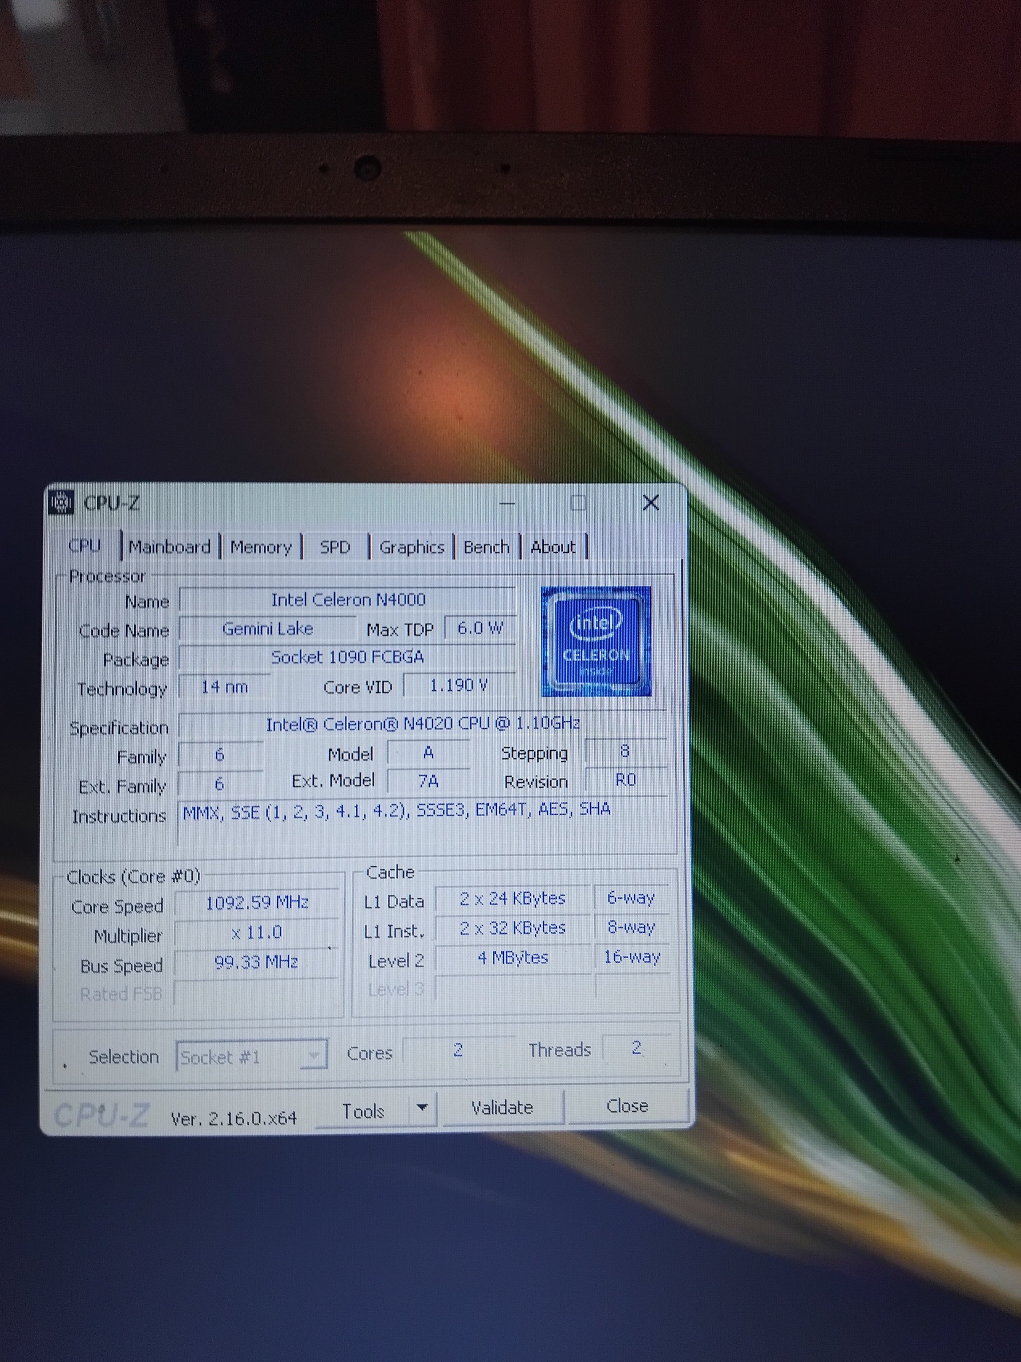The image size is (1021, 1362).
Task: Click the Technology value 14 nm
Action: coord(225,686)
